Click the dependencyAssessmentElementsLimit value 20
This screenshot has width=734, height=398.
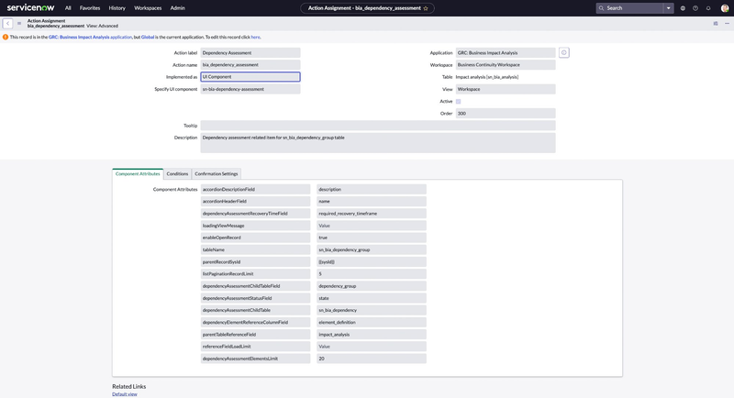click(372, 359)
